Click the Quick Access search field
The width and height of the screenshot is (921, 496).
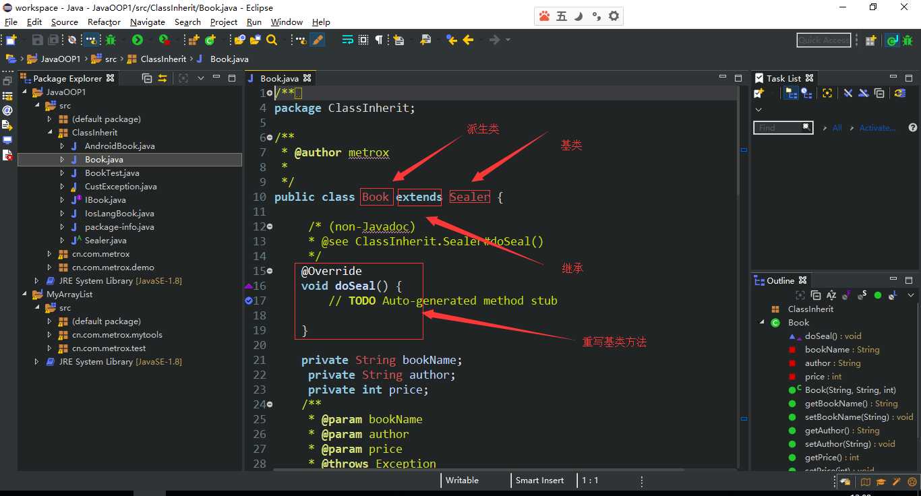click(823, 40)
